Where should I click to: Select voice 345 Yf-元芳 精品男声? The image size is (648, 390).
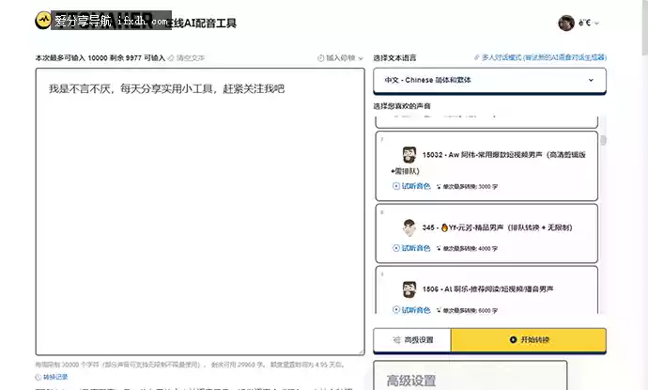486,233
